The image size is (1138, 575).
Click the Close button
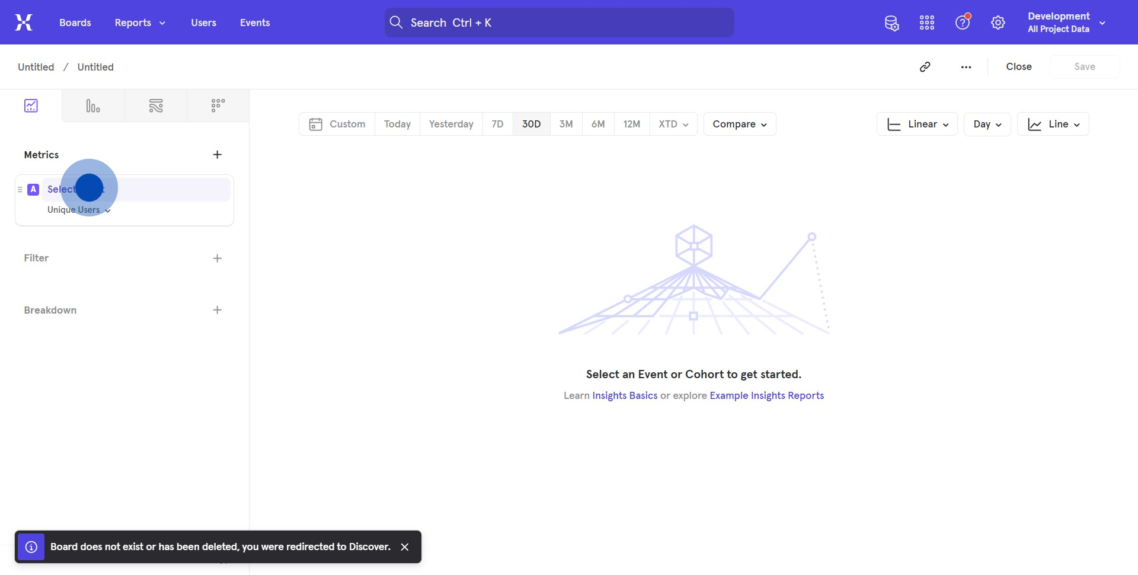click(1019, 67)
